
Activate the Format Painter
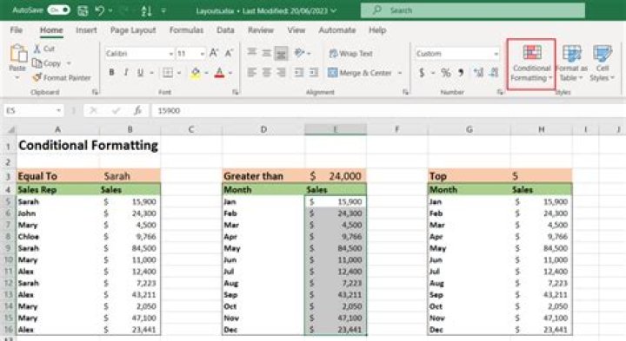pyautogui.click(x=62, y=77)
